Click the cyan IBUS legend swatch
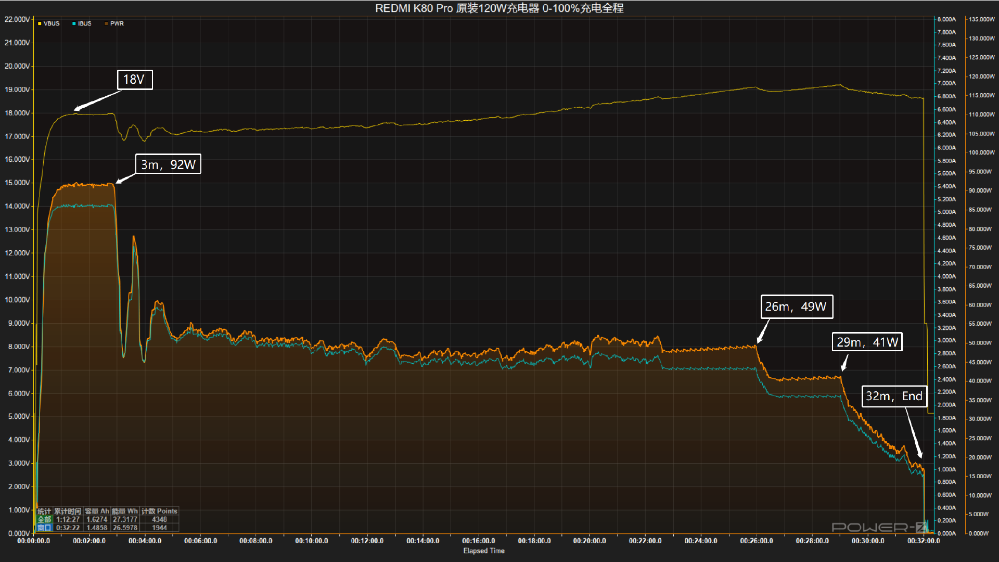 click(x=74, y=23)
